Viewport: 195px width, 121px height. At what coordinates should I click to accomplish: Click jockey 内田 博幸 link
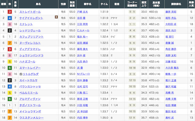coord(83,118)
